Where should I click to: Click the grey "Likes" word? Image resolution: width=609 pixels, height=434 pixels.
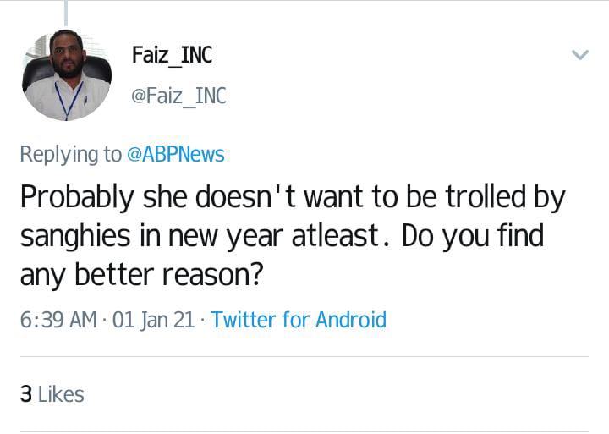click(61, 394)
